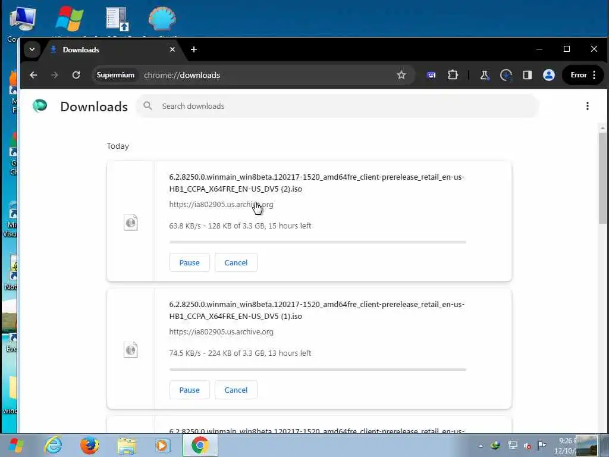
Task: Open the Downloads page more-actions menu
Action: coord(587,106)
